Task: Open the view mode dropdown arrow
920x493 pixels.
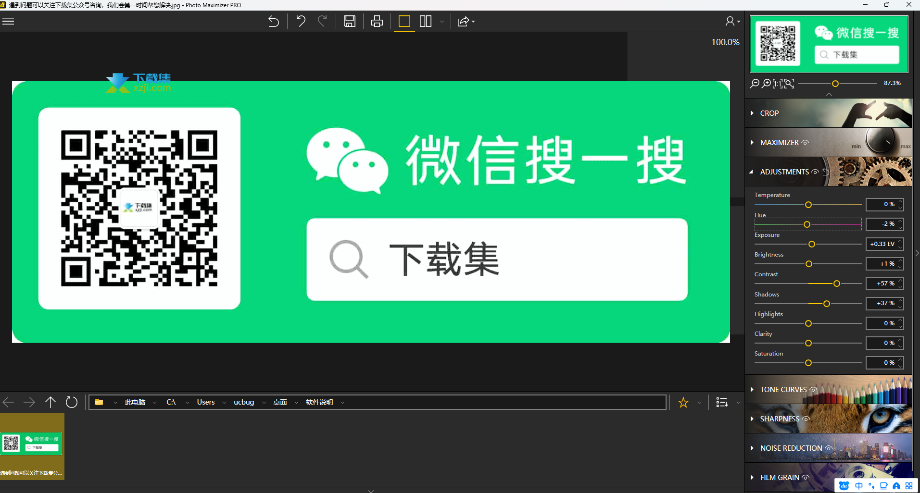Action: coord(442,22)
